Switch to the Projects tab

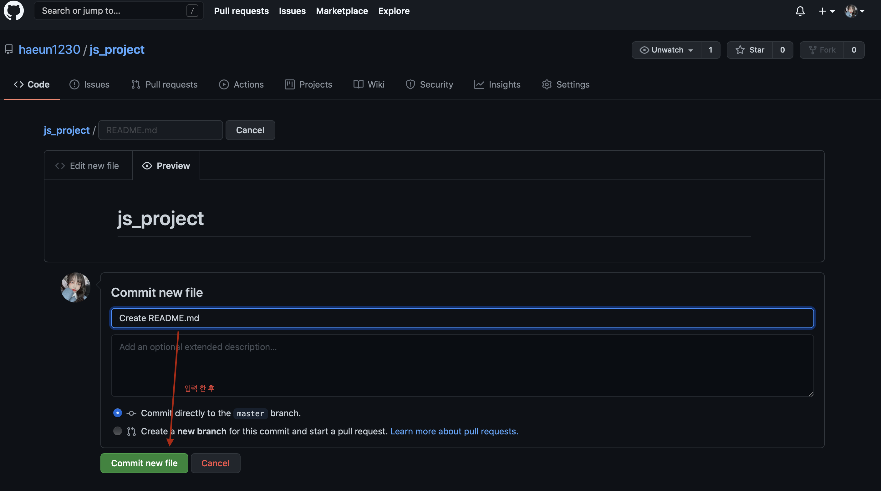coord(308,84)
